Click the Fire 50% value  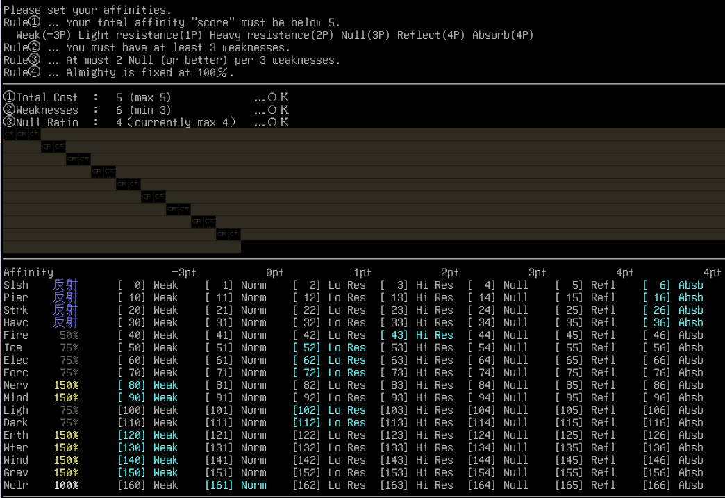(69, 335)
